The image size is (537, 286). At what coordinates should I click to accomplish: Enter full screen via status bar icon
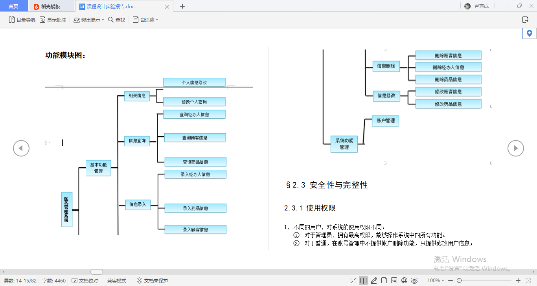353,280
